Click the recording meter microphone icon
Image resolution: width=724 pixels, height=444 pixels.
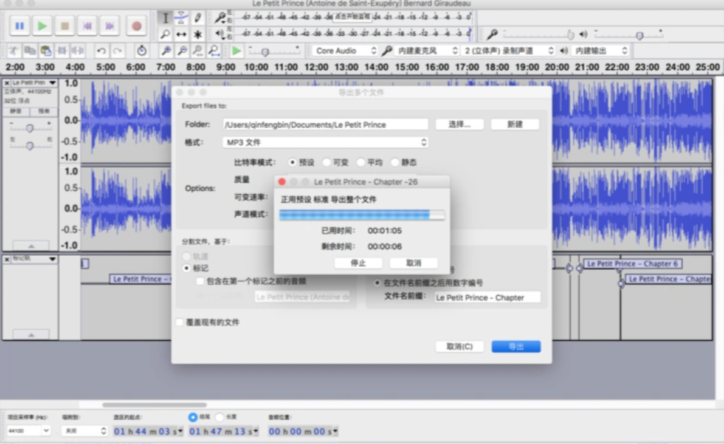[x=221, y=18]
